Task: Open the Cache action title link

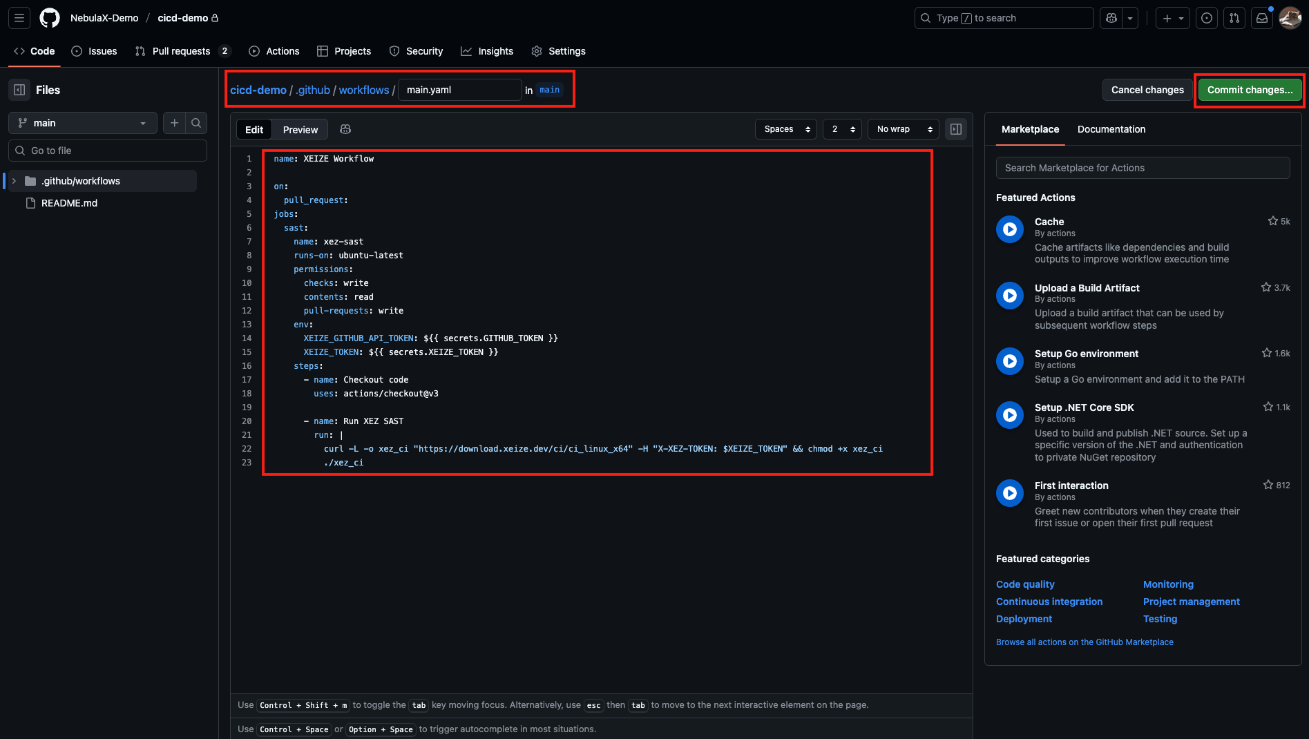Action: [x=1049, y=222]
